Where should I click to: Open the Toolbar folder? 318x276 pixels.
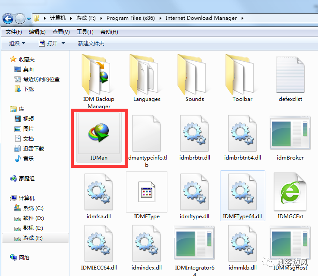[242, 78]
